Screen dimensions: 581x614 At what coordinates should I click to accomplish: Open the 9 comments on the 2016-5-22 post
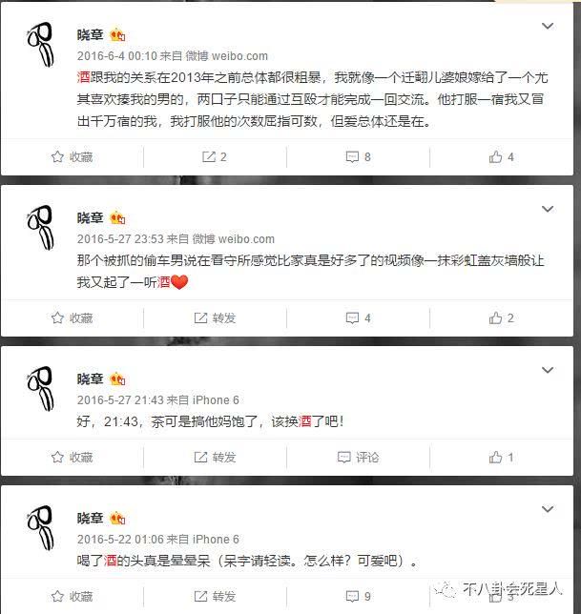click(358, 597)
